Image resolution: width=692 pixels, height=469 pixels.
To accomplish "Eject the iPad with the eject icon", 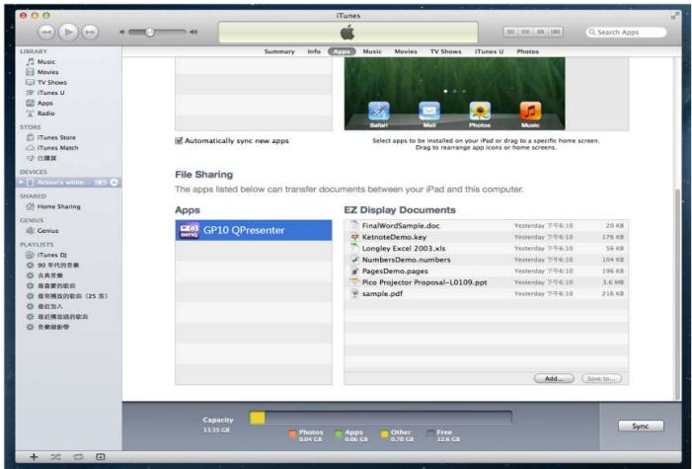I will click(x=114, y=183).
